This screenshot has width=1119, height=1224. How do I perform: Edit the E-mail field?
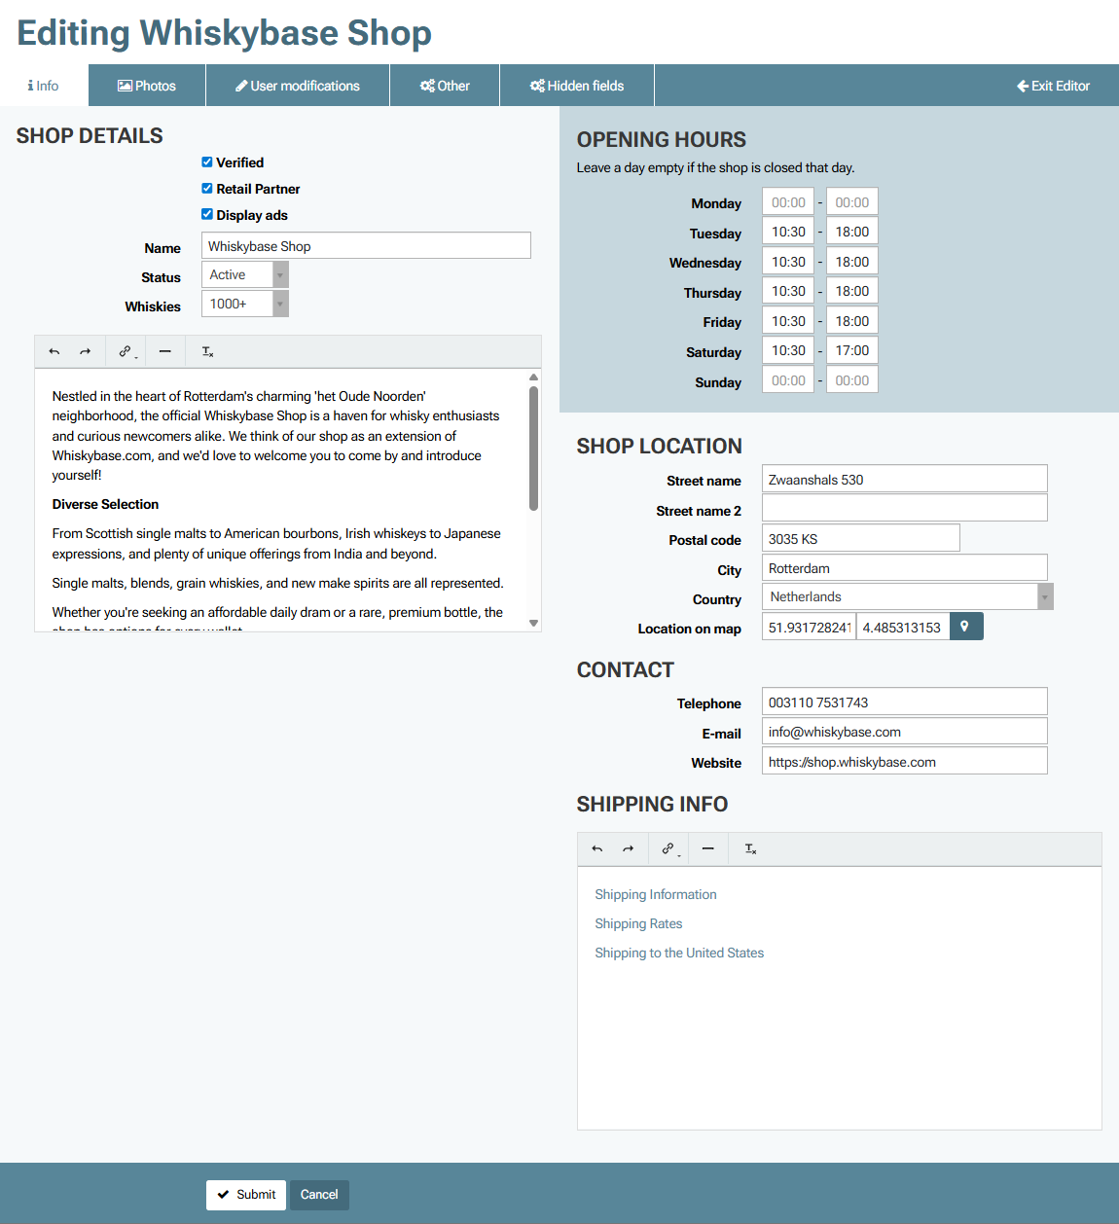[905, 731]
